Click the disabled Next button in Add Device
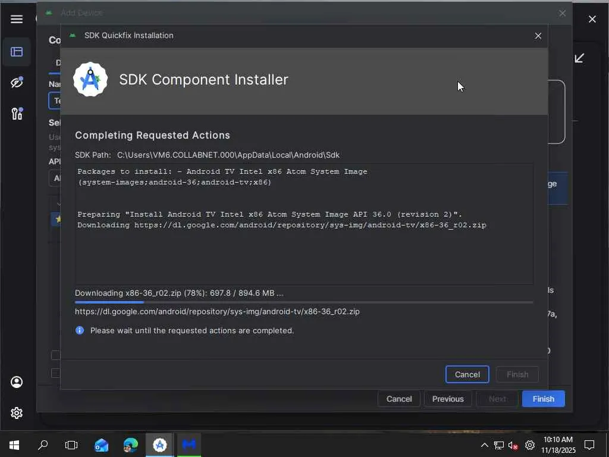 click(x=497, y=399)
